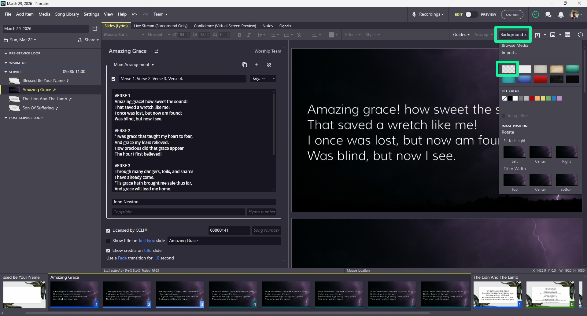Open the Key dropdown
This screenshot has height=316, width=587.
(263, 79)
